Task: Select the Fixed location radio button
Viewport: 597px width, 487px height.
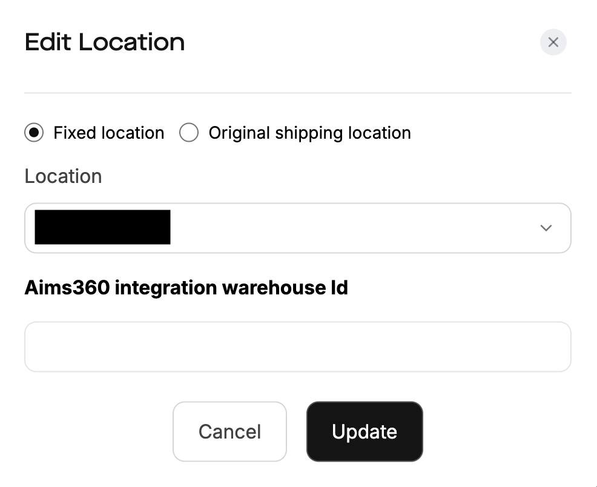Action: [34, 133]
